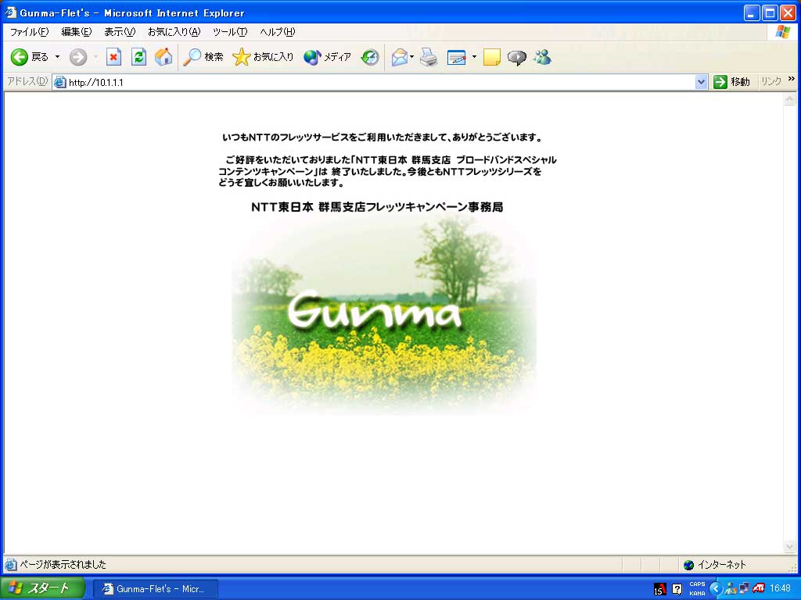Click the status text "ページが表示されました"
801x600 pixels.
[63, 564]
